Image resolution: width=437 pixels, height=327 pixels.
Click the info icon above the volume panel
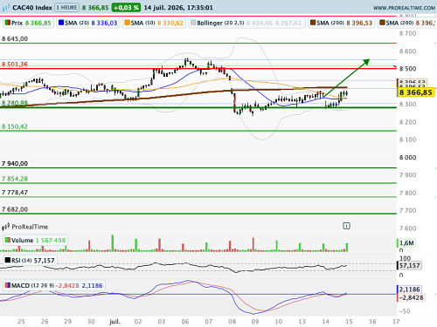point(346,226)
